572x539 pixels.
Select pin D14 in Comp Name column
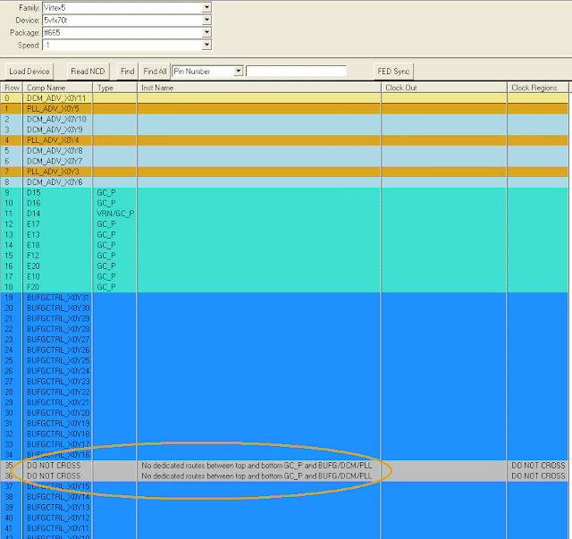click(57, 214)
